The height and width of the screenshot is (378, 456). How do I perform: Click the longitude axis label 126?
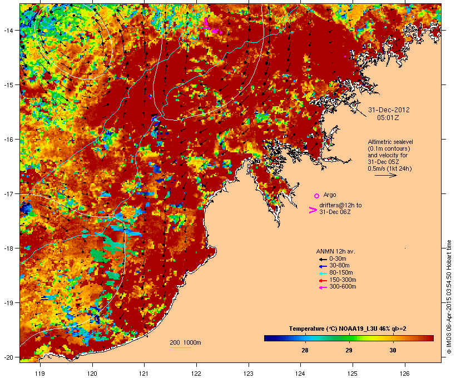tap(405, 374)
